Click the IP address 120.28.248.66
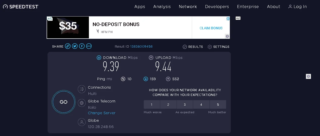320x136 pixels. click(101, 127)
